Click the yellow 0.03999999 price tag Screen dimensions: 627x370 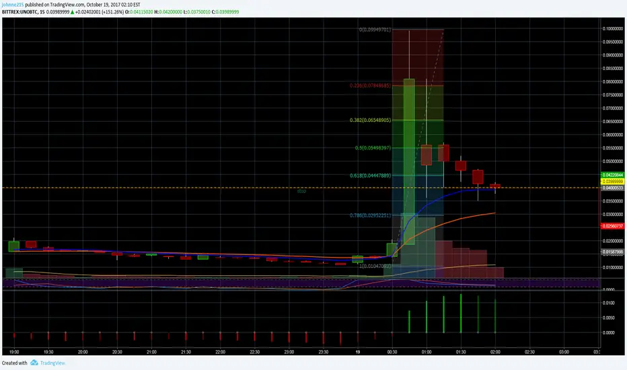pyautogui.click(x=613, y=182)
